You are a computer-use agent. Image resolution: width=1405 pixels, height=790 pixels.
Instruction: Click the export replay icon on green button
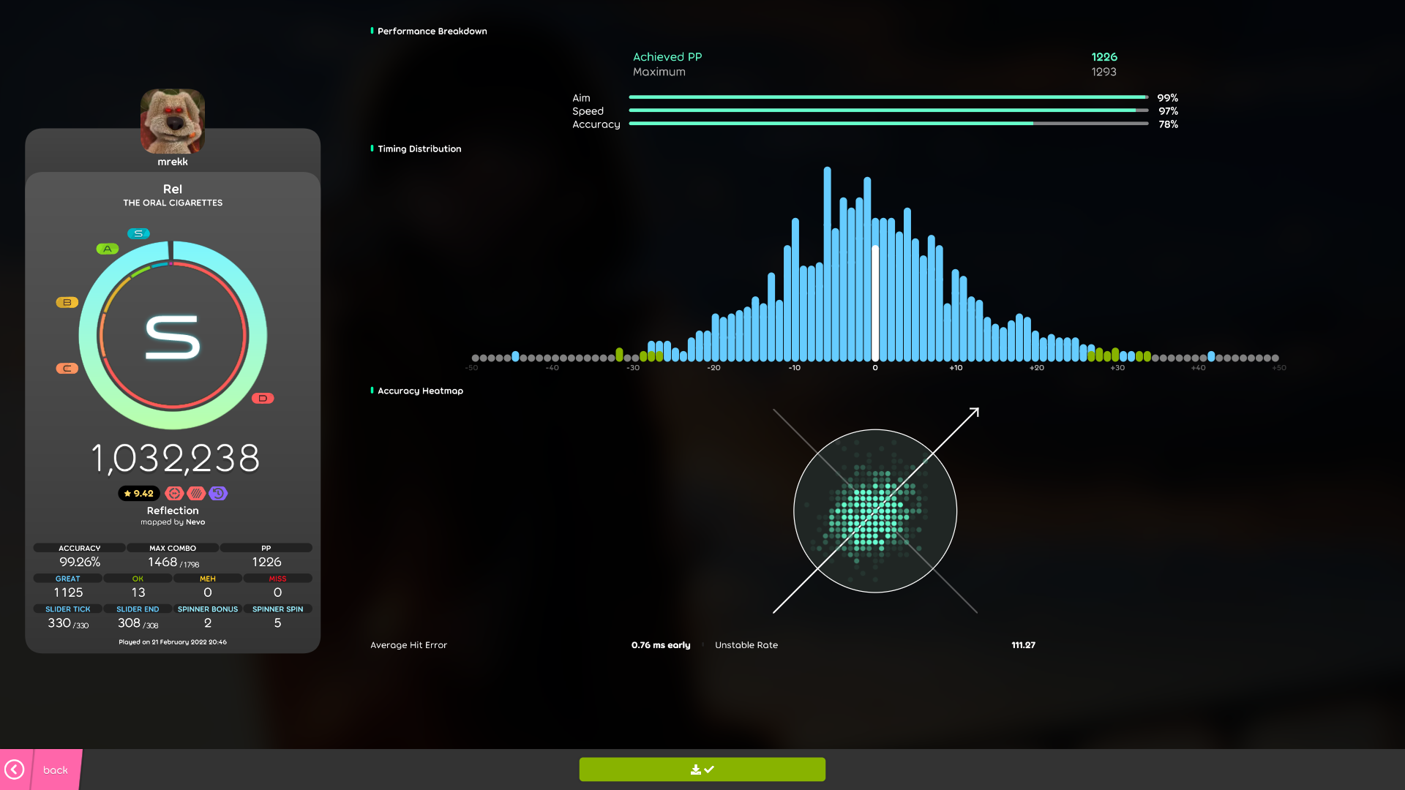695,769
